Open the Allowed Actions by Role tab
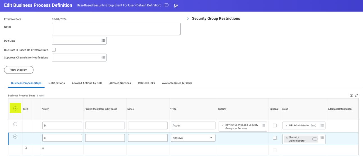 87,83
